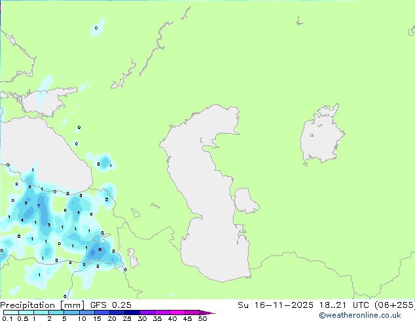Click the above-50 legend arrow tip
This screenshot has height=321, width=415.
tap(207, 312)
